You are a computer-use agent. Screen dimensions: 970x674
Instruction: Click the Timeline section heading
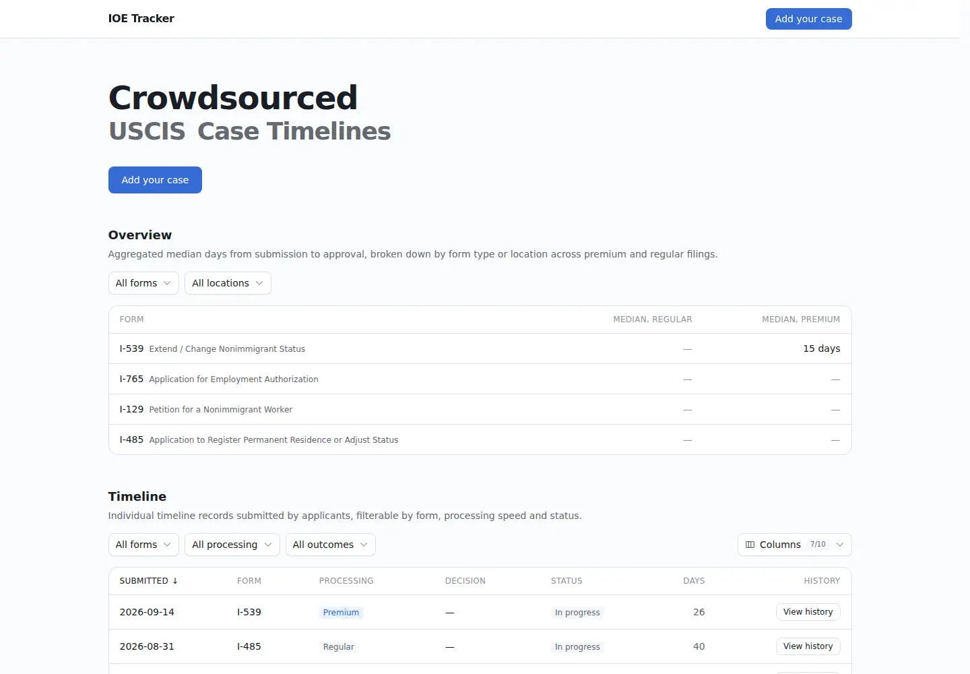tap(137, 497)
